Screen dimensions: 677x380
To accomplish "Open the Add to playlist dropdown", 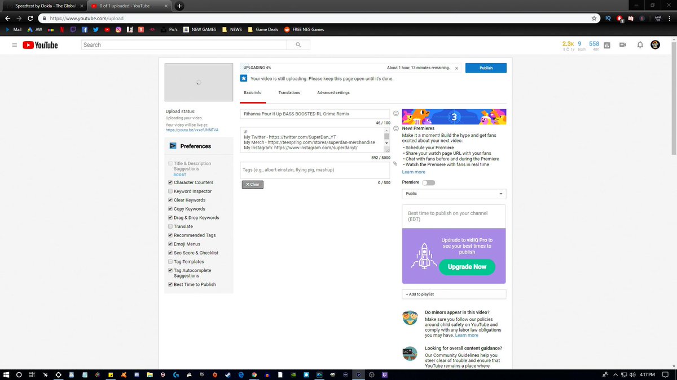I will [x=454, y=294].
